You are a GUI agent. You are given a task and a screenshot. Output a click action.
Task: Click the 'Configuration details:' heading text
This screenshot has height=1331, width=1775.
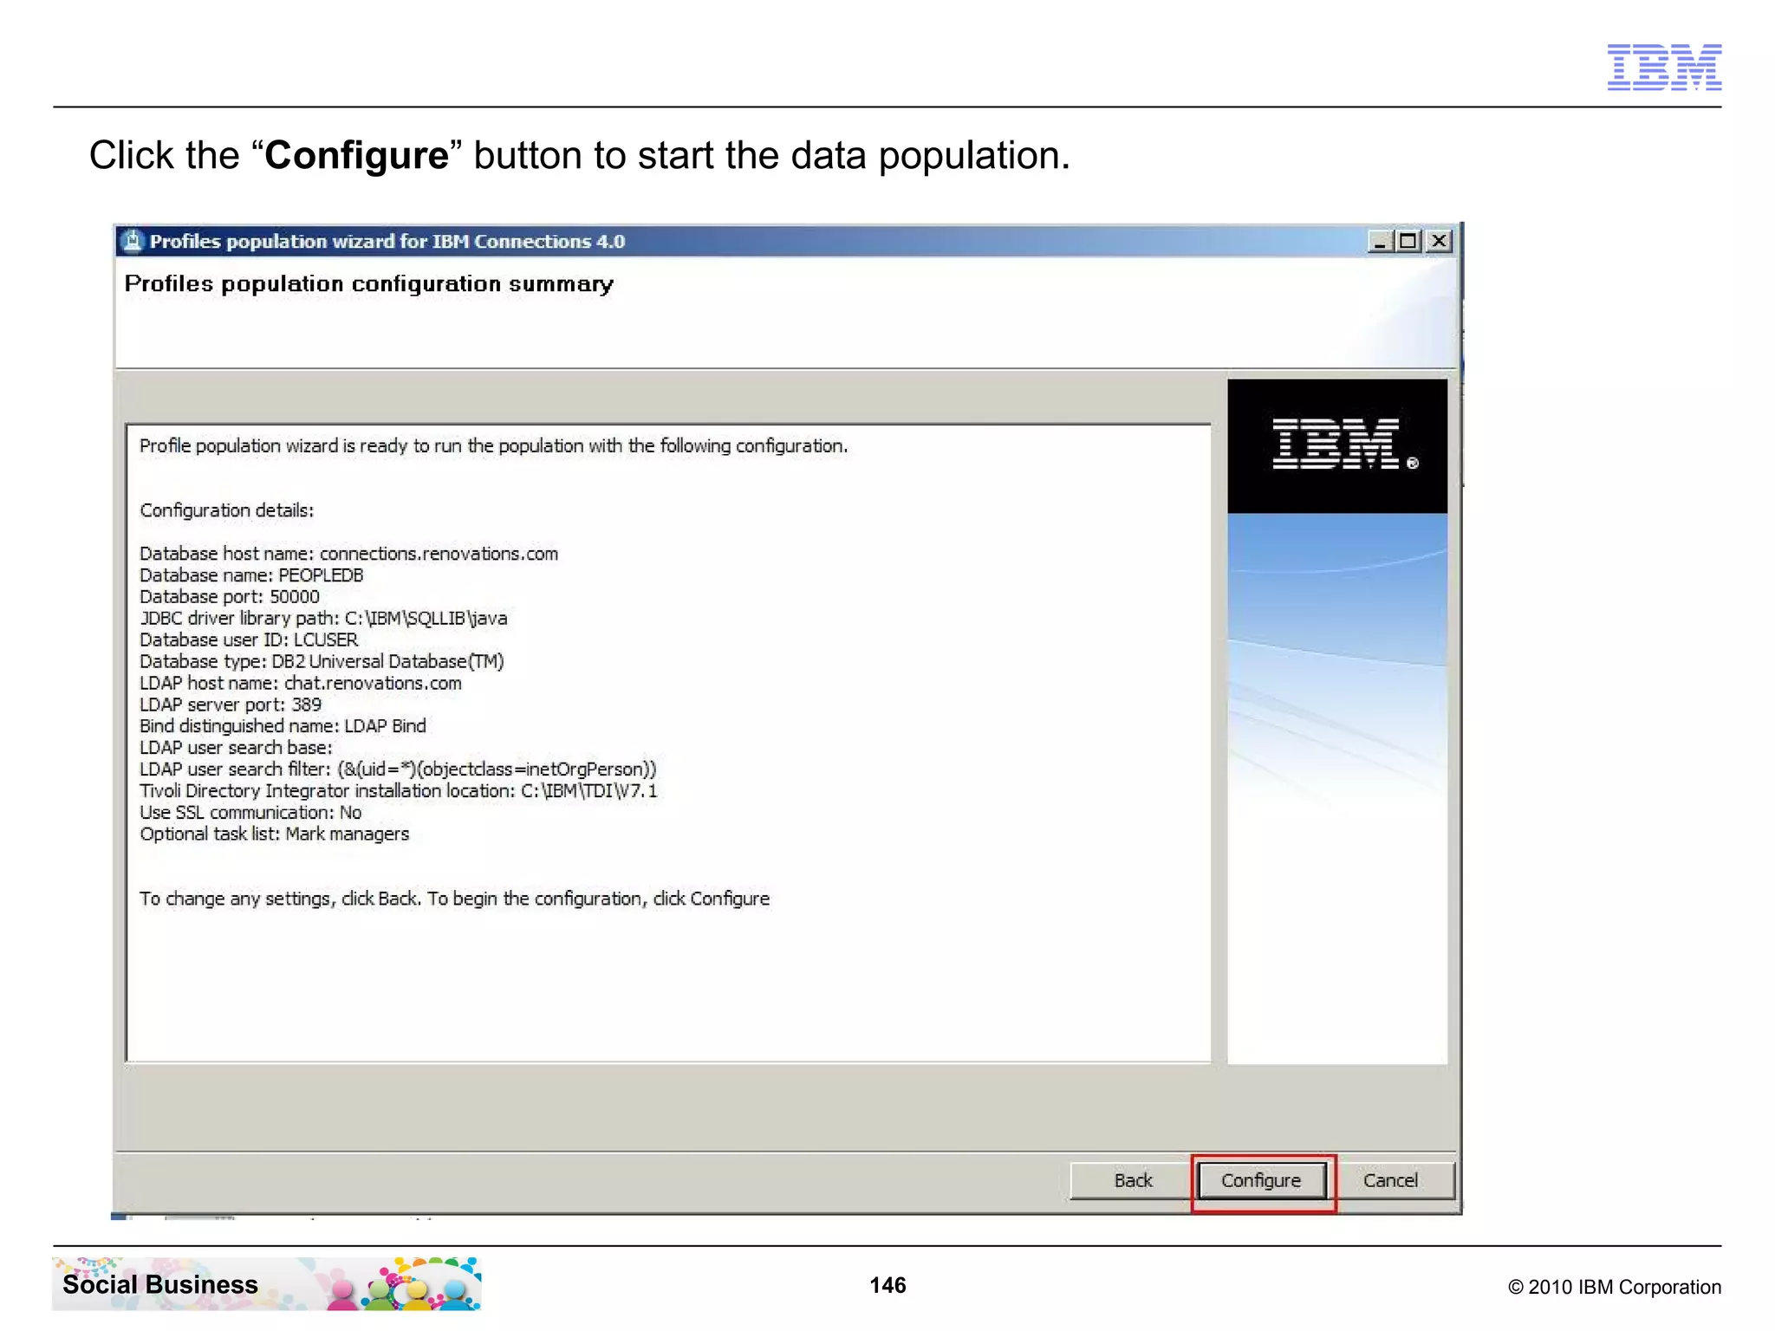pos(227,510)
